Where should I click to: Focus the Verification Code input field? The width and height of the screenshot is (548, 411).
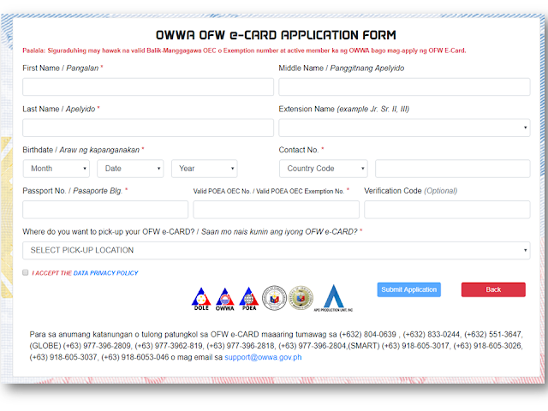point(447,209)
